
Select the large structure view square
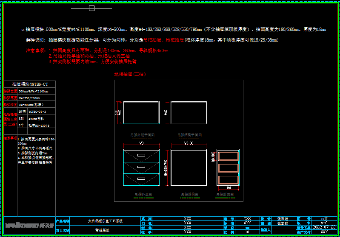tap(189, 168)
